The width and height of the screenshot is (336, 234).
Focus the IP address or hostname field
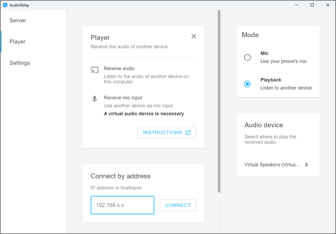click(x=122, y=205)
